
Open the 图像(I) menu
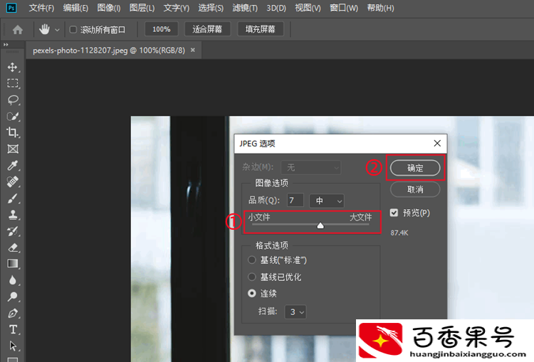pos(109,8)
